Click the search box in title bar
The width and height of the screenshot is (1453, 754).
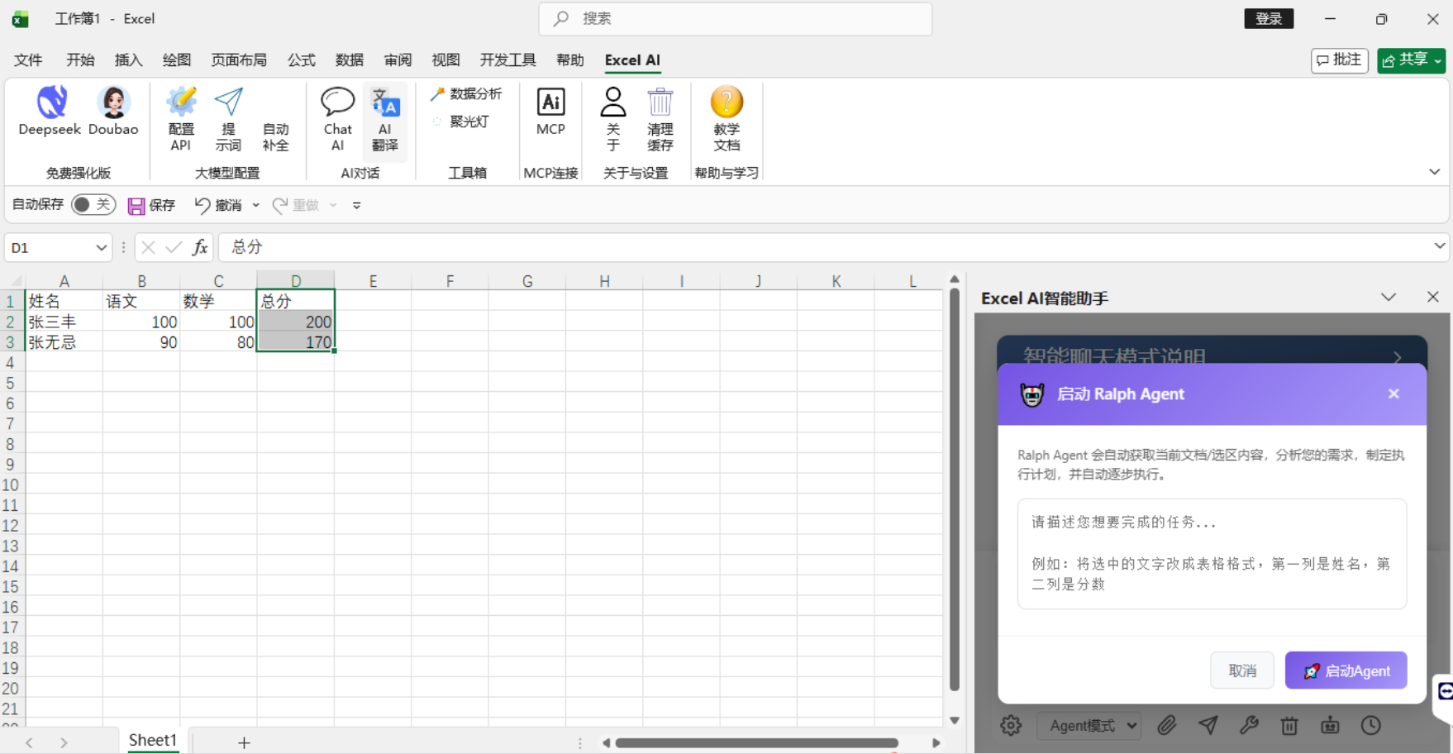736,18
